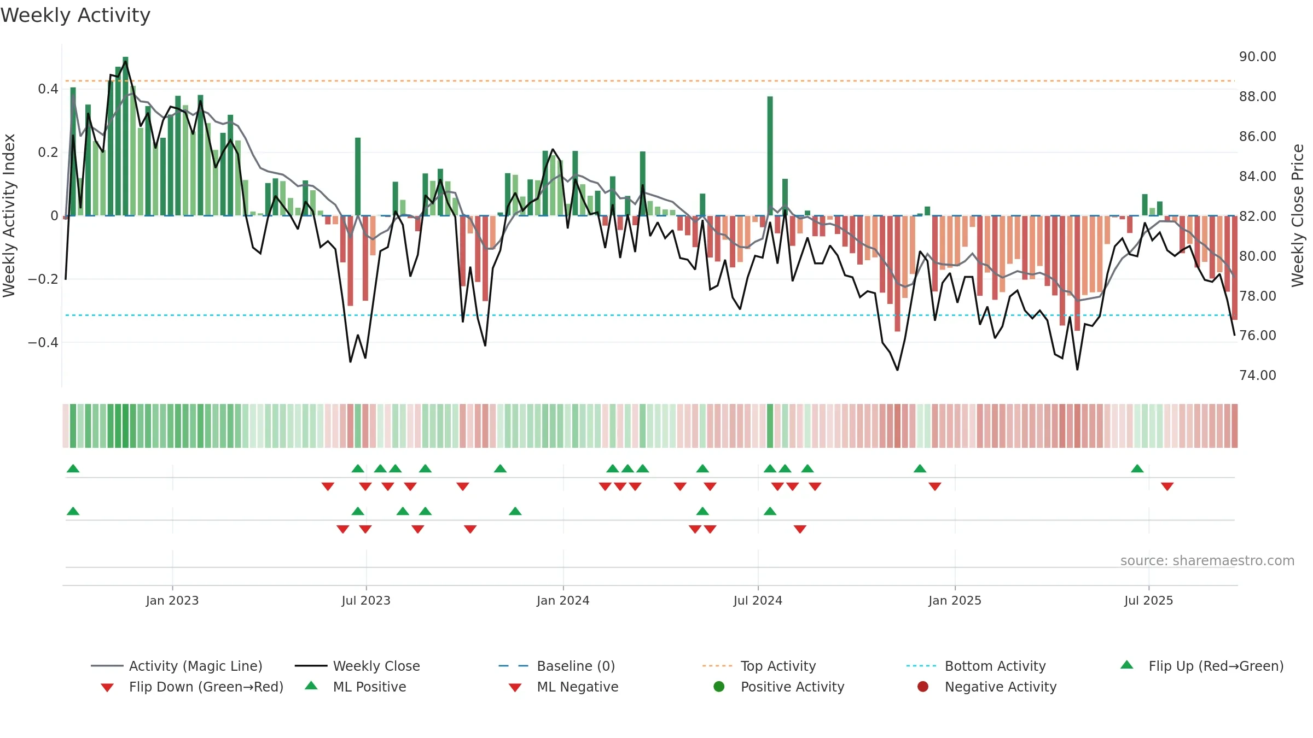1313x738 pixels.
Task: Click the −0.4 activity index tick
Action: pyautogui.click(x=43, y=342)
